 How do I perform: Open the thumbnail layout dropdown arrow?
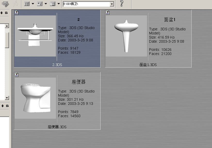(59, 4)
